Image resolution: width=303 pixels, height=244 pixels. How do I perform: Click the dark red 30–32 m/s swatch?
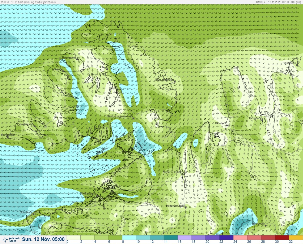tap(282, 238)
